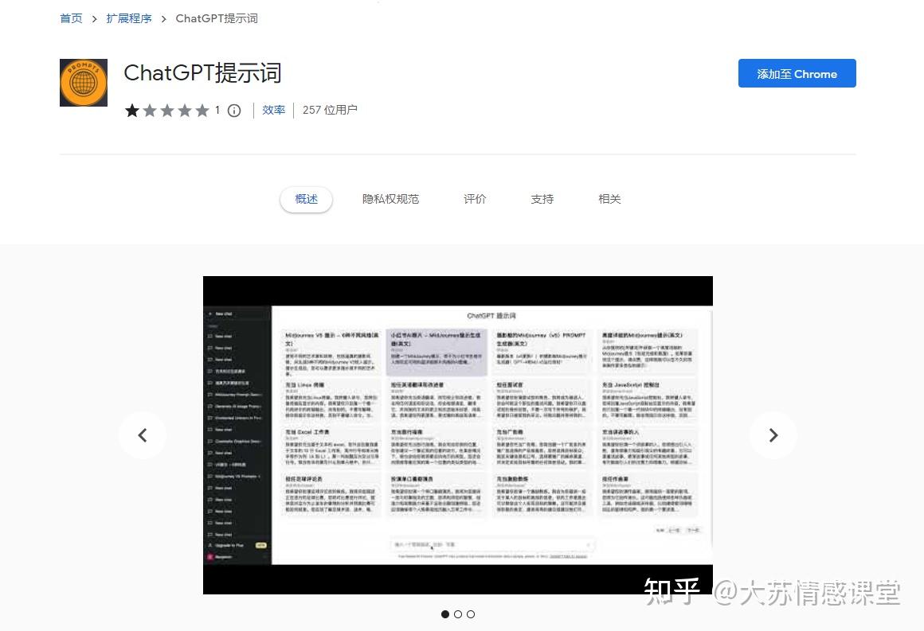Select the third carousel dot
Image resolution: width=924 pixels, height=631 pixels.
click(471, 614)
